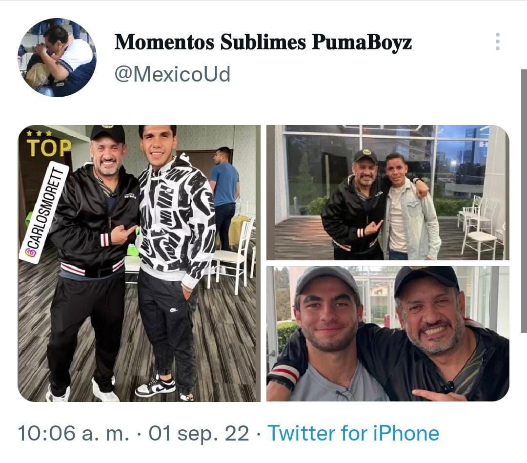This screenshot has height=463, width=527.
Task: Open the Momentos Sublimes PumaBoyz display name
Action: point(263,42)
